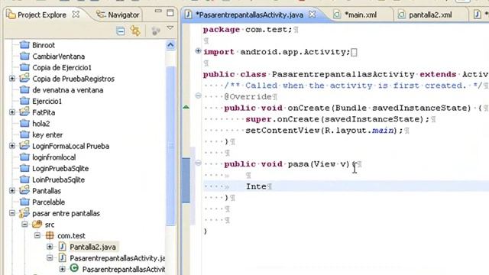The image size is (489, 275).
Task: Expand the folded import section
Action: (x=198, y=51)
